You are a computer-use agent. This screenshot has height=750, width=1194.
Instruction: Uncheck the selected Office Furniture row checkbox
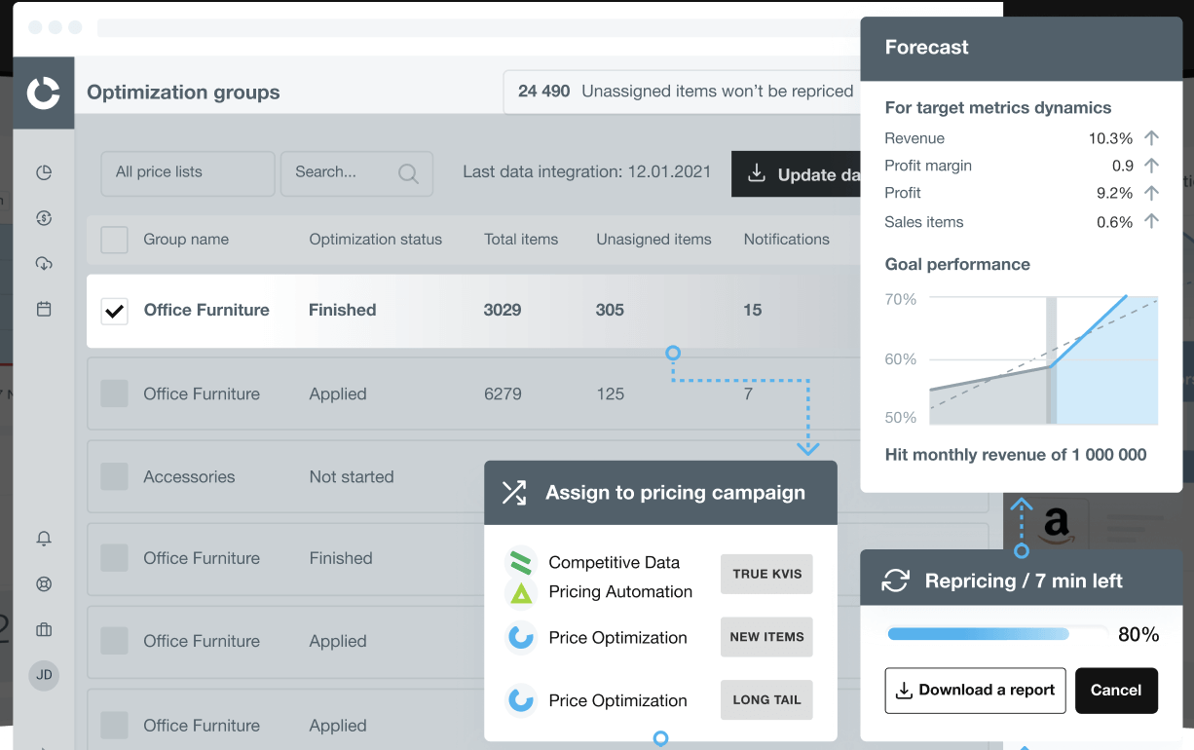point(114,310)
